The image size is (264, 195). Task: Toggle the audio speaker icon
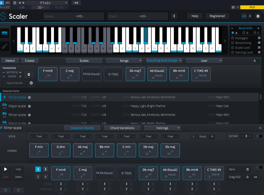pos(244,16)
